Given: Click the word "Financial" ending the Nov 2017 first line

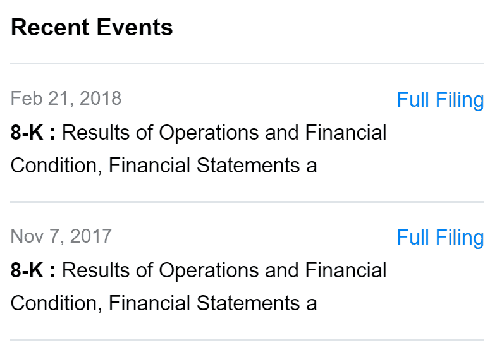Looking at the screenshot, I should click(x=345, y=271).
